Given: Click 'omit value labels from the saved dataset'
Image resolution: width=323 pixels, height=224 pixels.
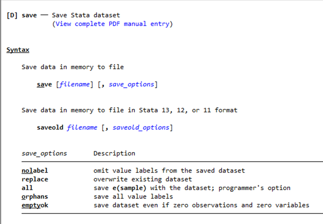Looking at the screenshot, I should pyautogui.click(x=169, y=170).
